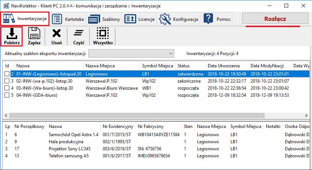Open the Inwentaryzacje tab
Viewport: 312px width, 170px height.
pos(25,19)
